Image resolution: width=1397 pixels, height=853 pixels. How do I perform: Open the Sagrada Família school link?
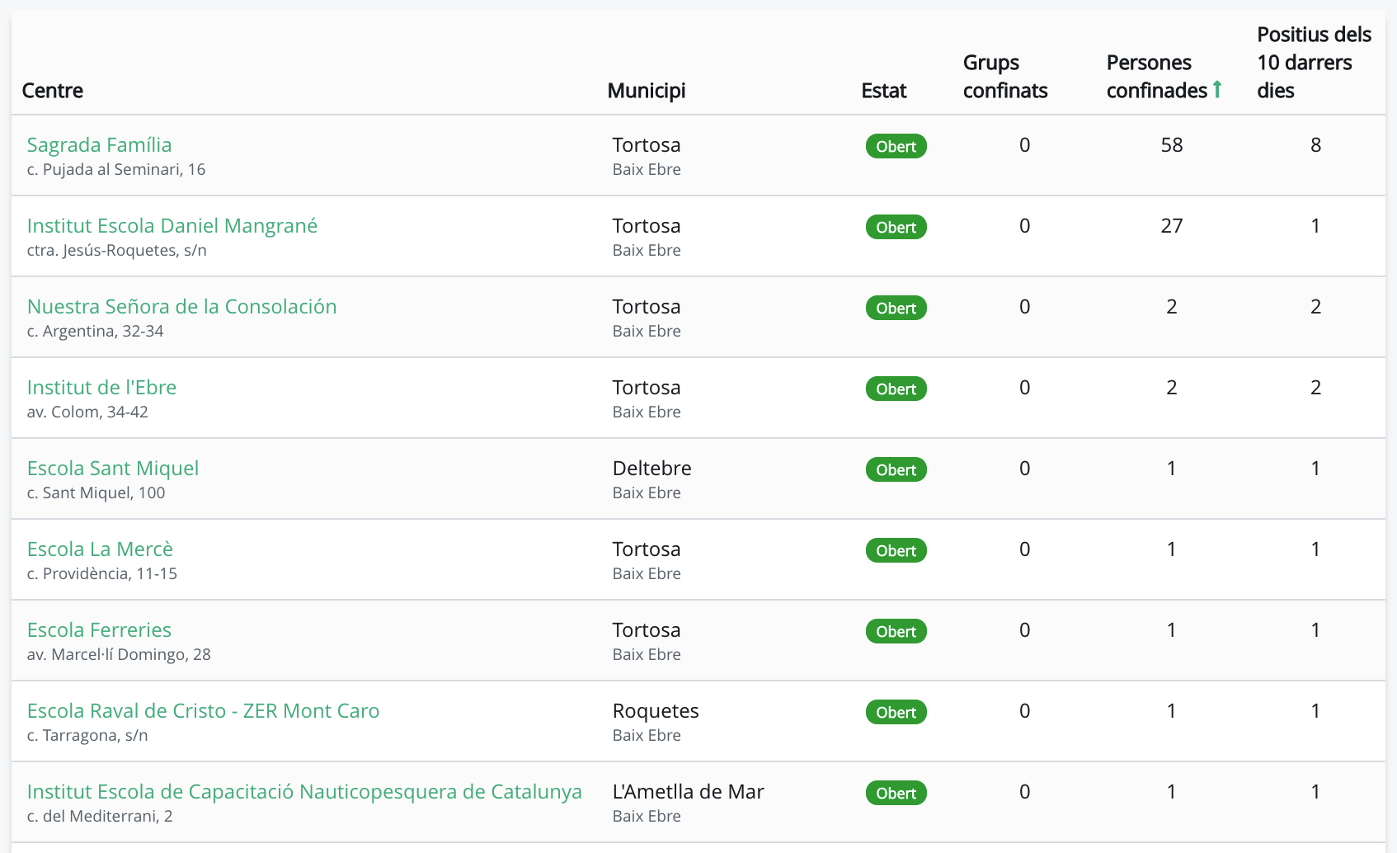click(99, 145)
